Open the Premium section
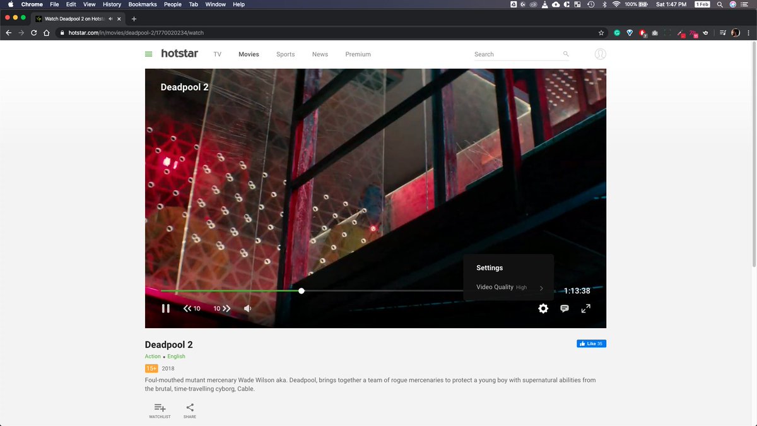 coord(358,54)
